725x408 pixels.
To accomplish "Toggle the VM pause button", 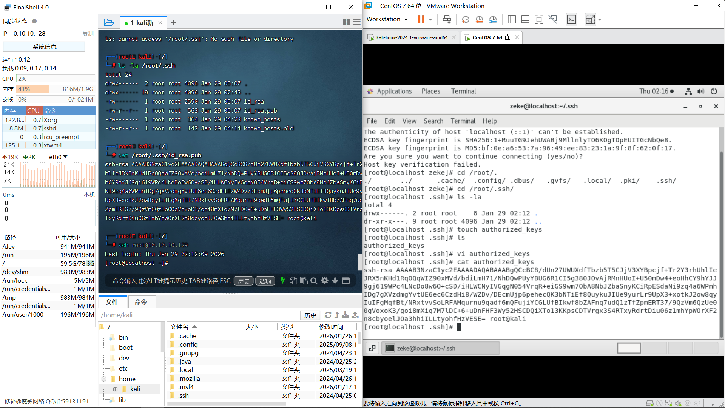I will [x=421, y=20].
